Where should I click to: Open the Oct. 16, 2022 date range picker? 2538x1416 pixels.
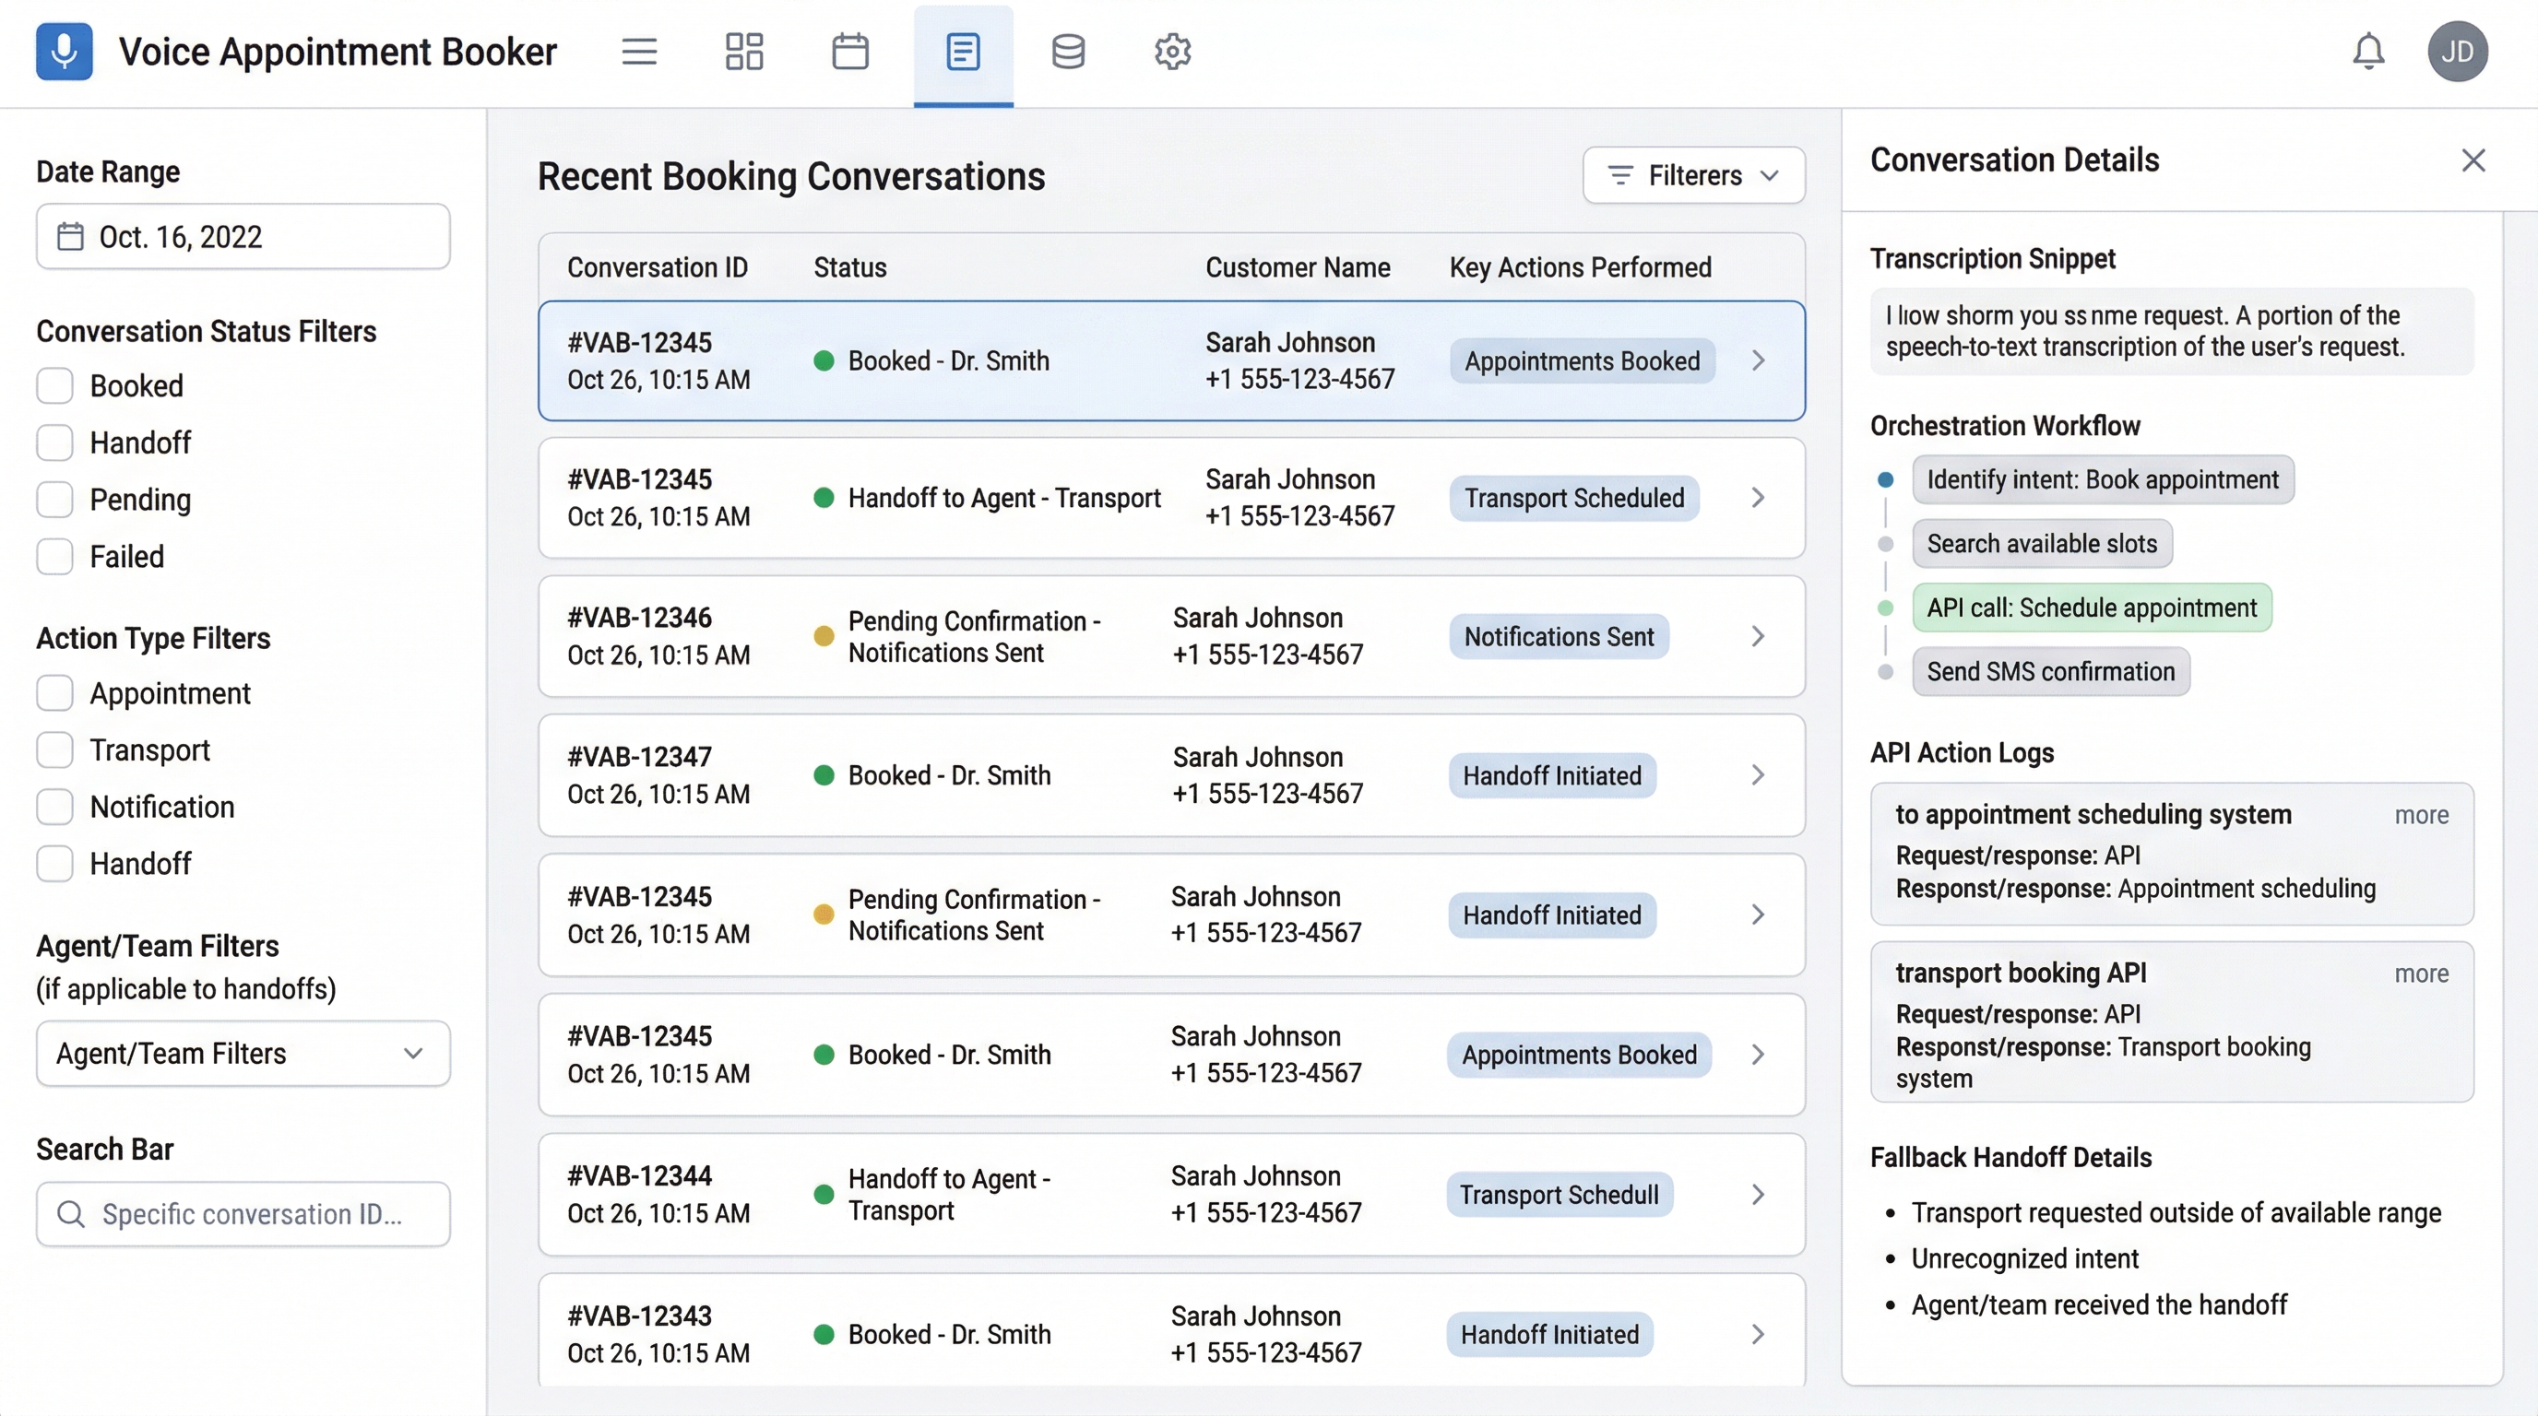[x=243, y=236]
